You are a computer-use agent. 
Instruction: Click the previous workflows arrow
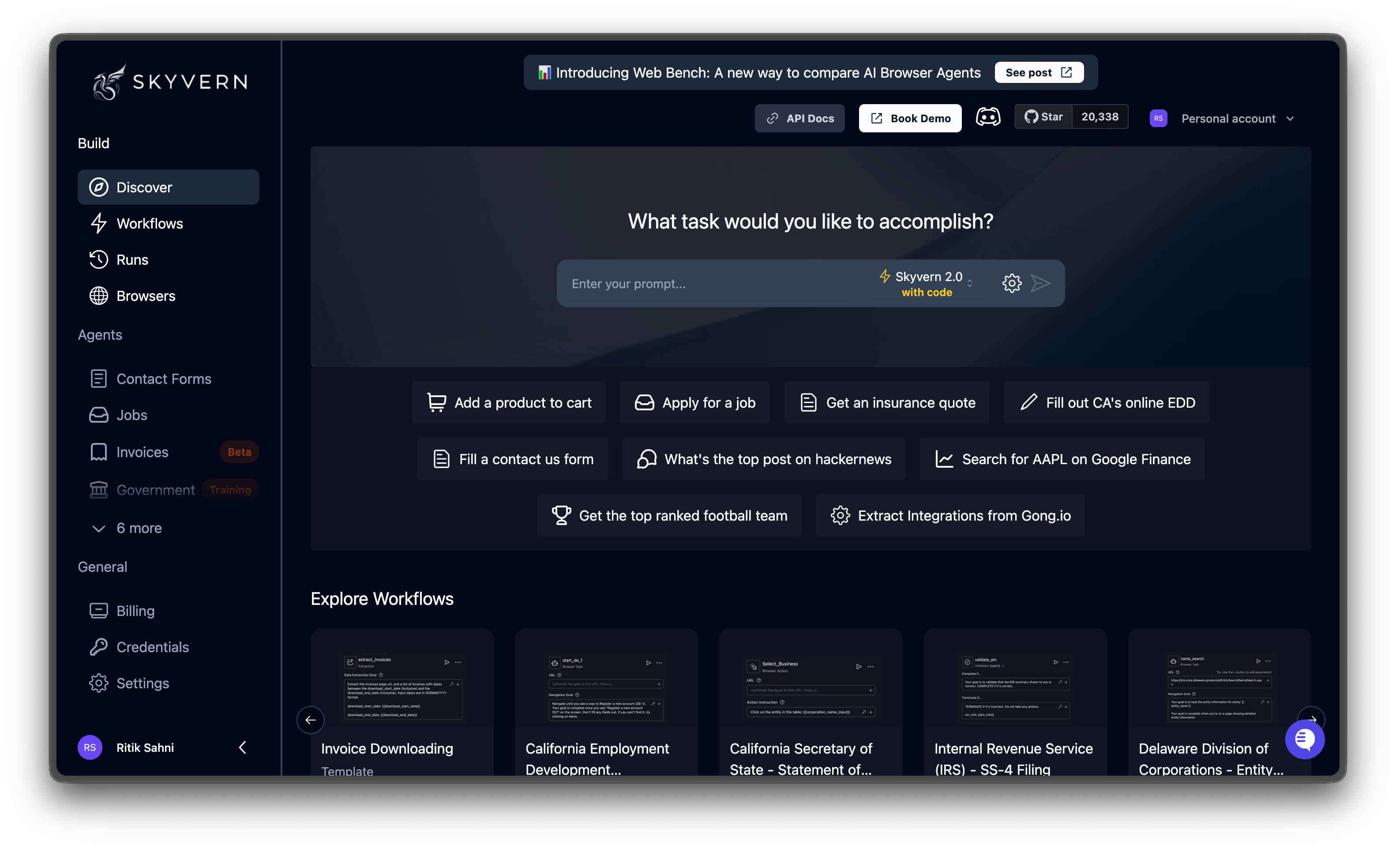311,720
